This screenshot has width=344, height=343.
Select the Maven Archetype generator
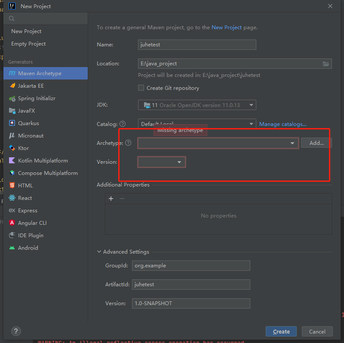tap(46, 73)
